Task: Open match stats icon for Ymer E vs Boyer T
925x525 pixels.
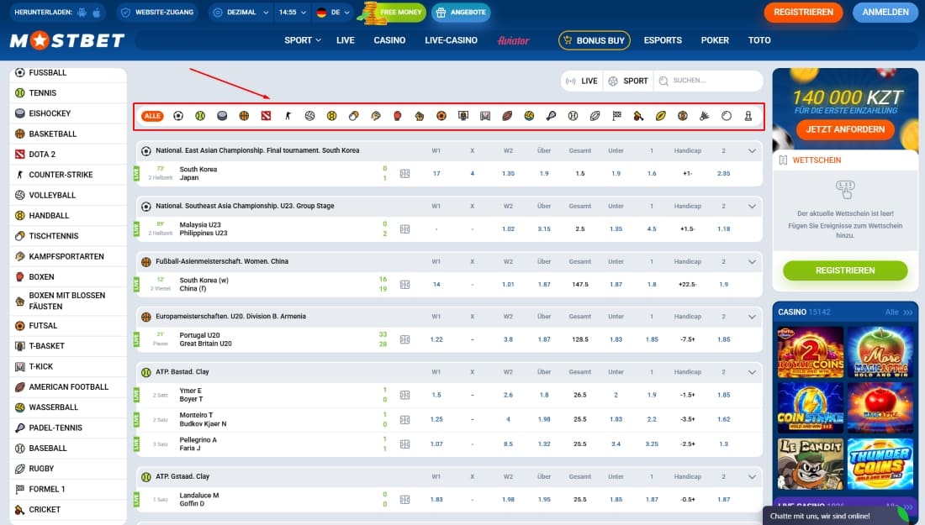Action: [404, 395]
